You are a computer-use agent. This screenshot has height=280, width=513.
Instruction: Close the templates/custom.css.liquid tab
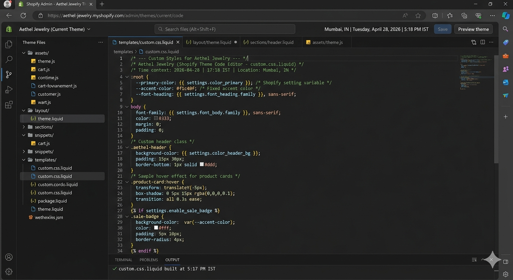(178, 42)
